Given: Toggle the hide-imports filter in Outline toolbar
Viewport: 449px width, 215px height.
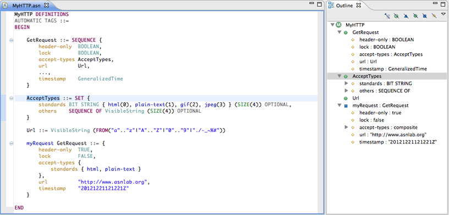Looking at the screenshot, I should (x=388, y=16).
